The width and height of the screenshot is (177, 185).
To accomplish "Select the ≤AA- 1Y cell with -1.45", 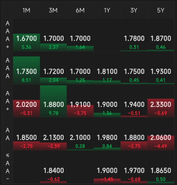I will [x=107, y=167].
